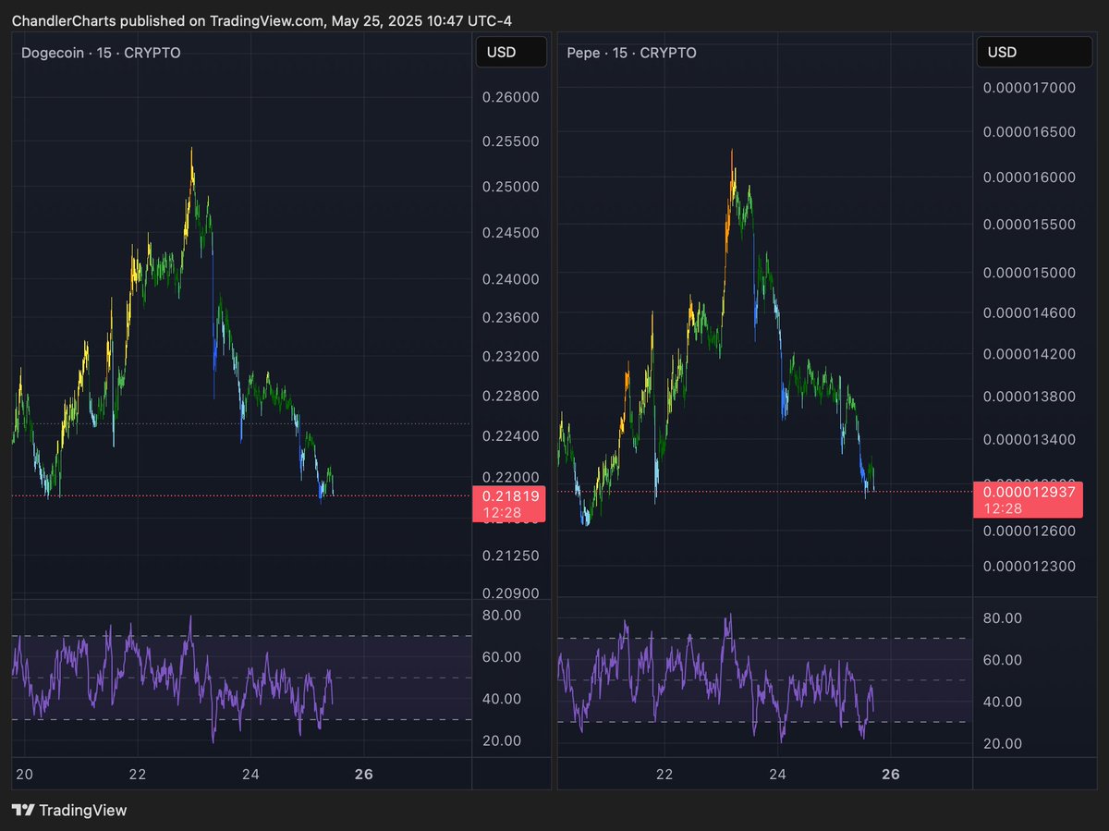Viewport: 1109px width, 831px height.
Task: Click the Dogecoin · 15 · CRYPTO title
Action: (101, 53)
